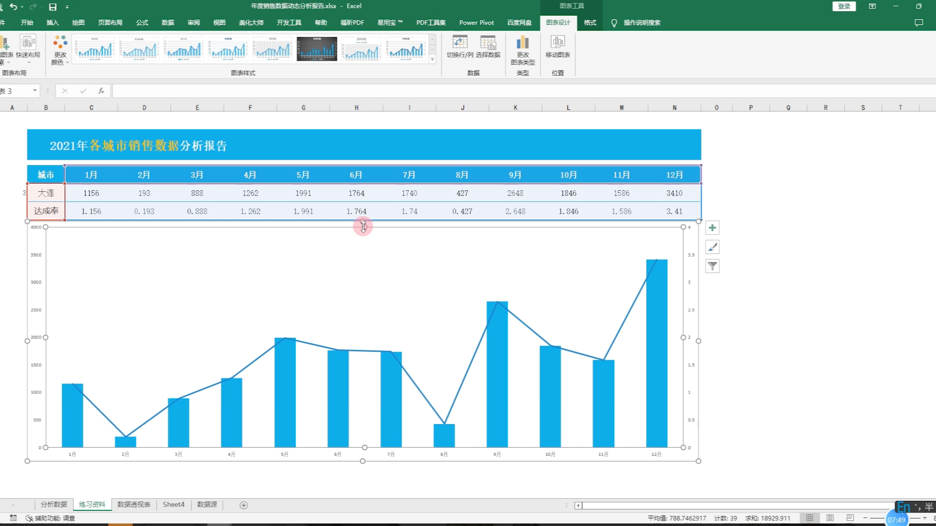Viewport: 936px width, 526px height.
Task: Switch to 分析数据 sheet tab
Action: [54, 504]
